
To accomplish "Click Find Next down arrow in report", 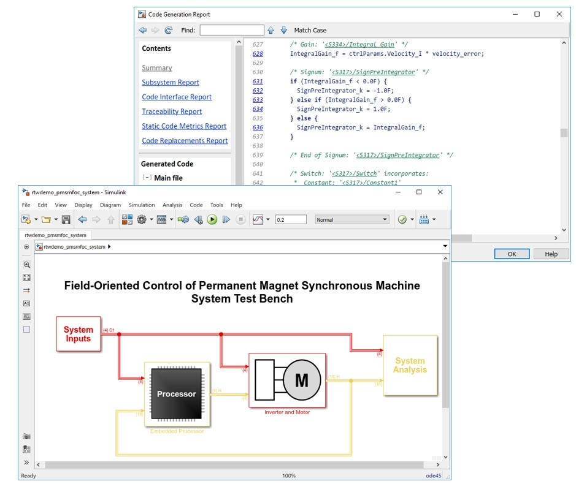I will click(x=284, y=30).
